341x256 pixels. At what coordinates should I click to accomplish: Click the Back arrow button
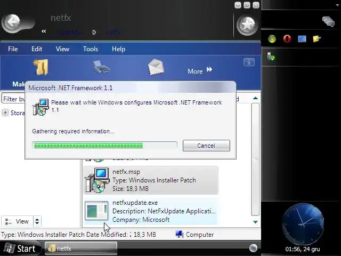pyautogui.click(x=12, y=23)
